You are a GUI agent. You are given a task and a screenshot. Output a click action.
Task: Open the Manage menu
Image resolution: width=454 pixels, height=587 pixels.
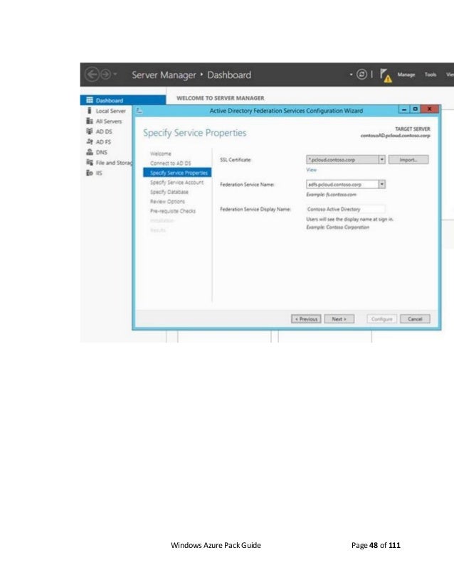point(406,75)
